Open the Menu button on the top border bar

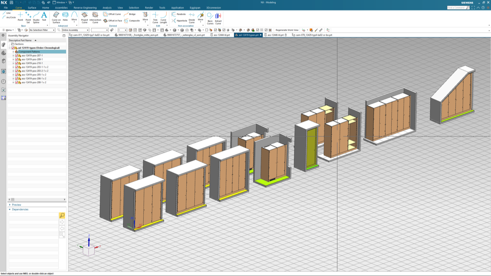8,30
